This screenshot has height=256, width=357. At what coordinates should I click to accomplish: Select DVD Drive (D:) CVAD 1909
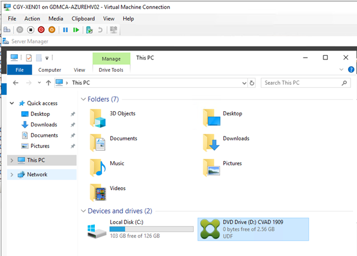(x=253, y=229)
